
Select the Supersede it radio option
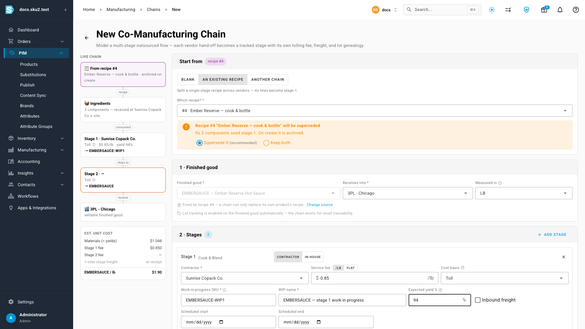(199, 143)
